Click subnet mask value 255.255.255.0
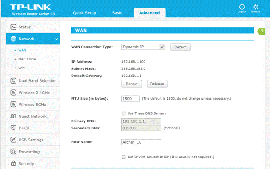Viewport: 270px width, 169px height. [133, 68]
